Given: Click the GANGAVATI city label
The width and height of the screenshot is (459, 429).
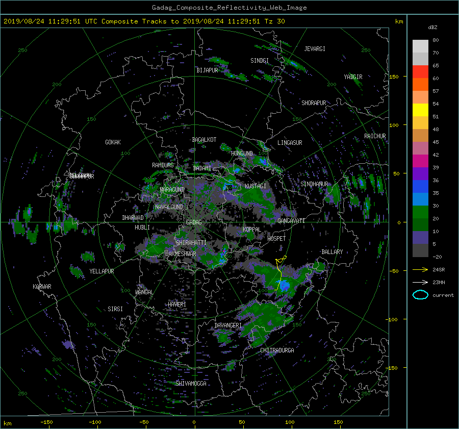Looking at the screenshot, I should (x=291, y=221).
